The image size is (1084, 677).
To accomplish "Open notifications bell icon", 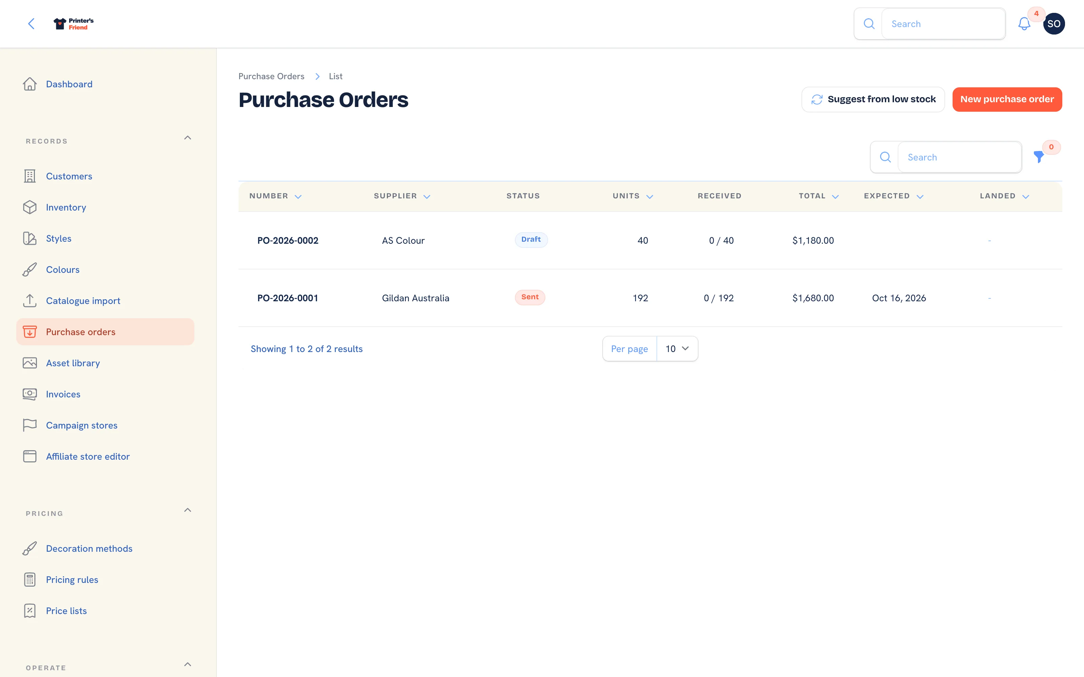I will (1024, 24).
